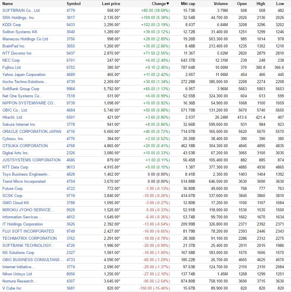Select the 380.8 high value
Image resolution: width=291 pixels, height=292 pixels.
260,68
